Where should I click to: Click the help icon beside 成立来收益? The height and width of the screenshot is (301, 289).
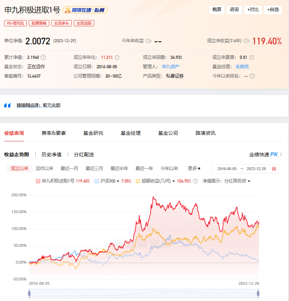click(x=246, y=41)
